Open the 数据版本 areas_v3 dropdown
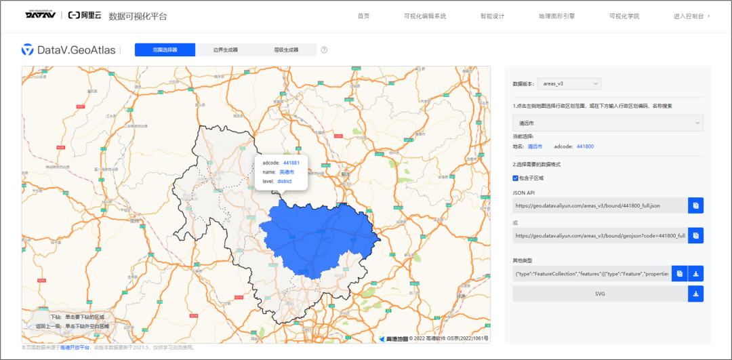 (x=569, y=83)
